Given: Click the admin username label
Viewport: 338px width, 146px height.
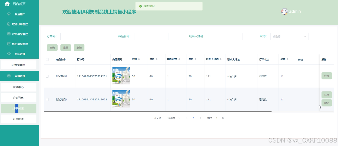Looking at the screenshot, I should [x=295, y=11].
